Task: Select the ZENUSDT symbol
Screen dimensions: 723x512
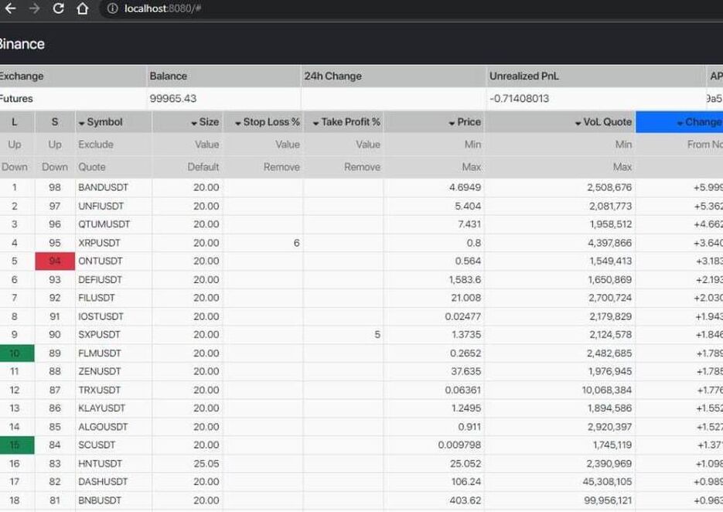Action: point(100,371)
